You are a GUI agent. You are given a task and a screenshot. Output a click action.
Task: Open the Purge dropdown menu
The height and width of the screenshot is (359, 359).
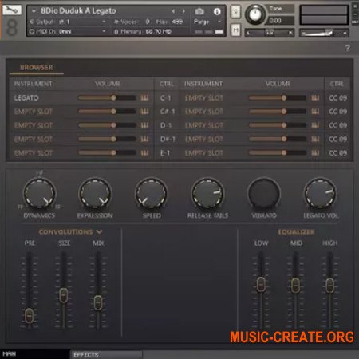207,22
